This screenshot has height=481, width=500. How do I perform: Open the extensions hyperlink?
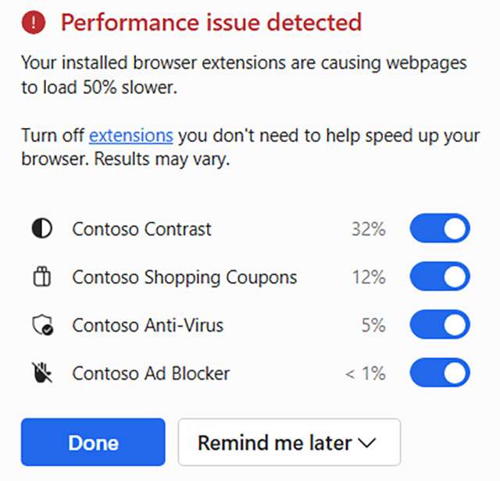click(130, 136)
